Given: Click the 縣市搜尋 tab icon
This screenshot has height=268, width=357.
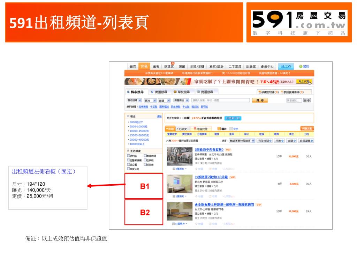Looking at the screenshot, I should click(x=128, y=92).
